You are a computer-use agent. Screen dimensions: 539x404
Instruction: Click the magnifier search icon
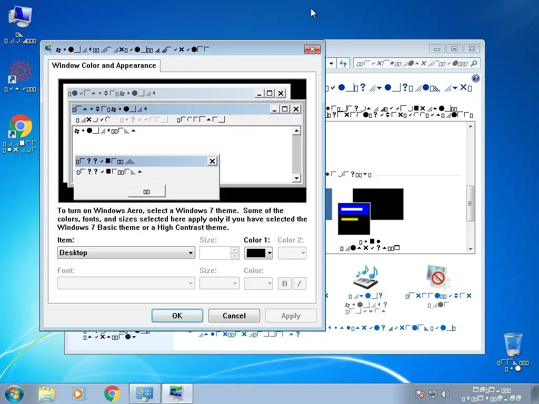(x=474, y=63)
